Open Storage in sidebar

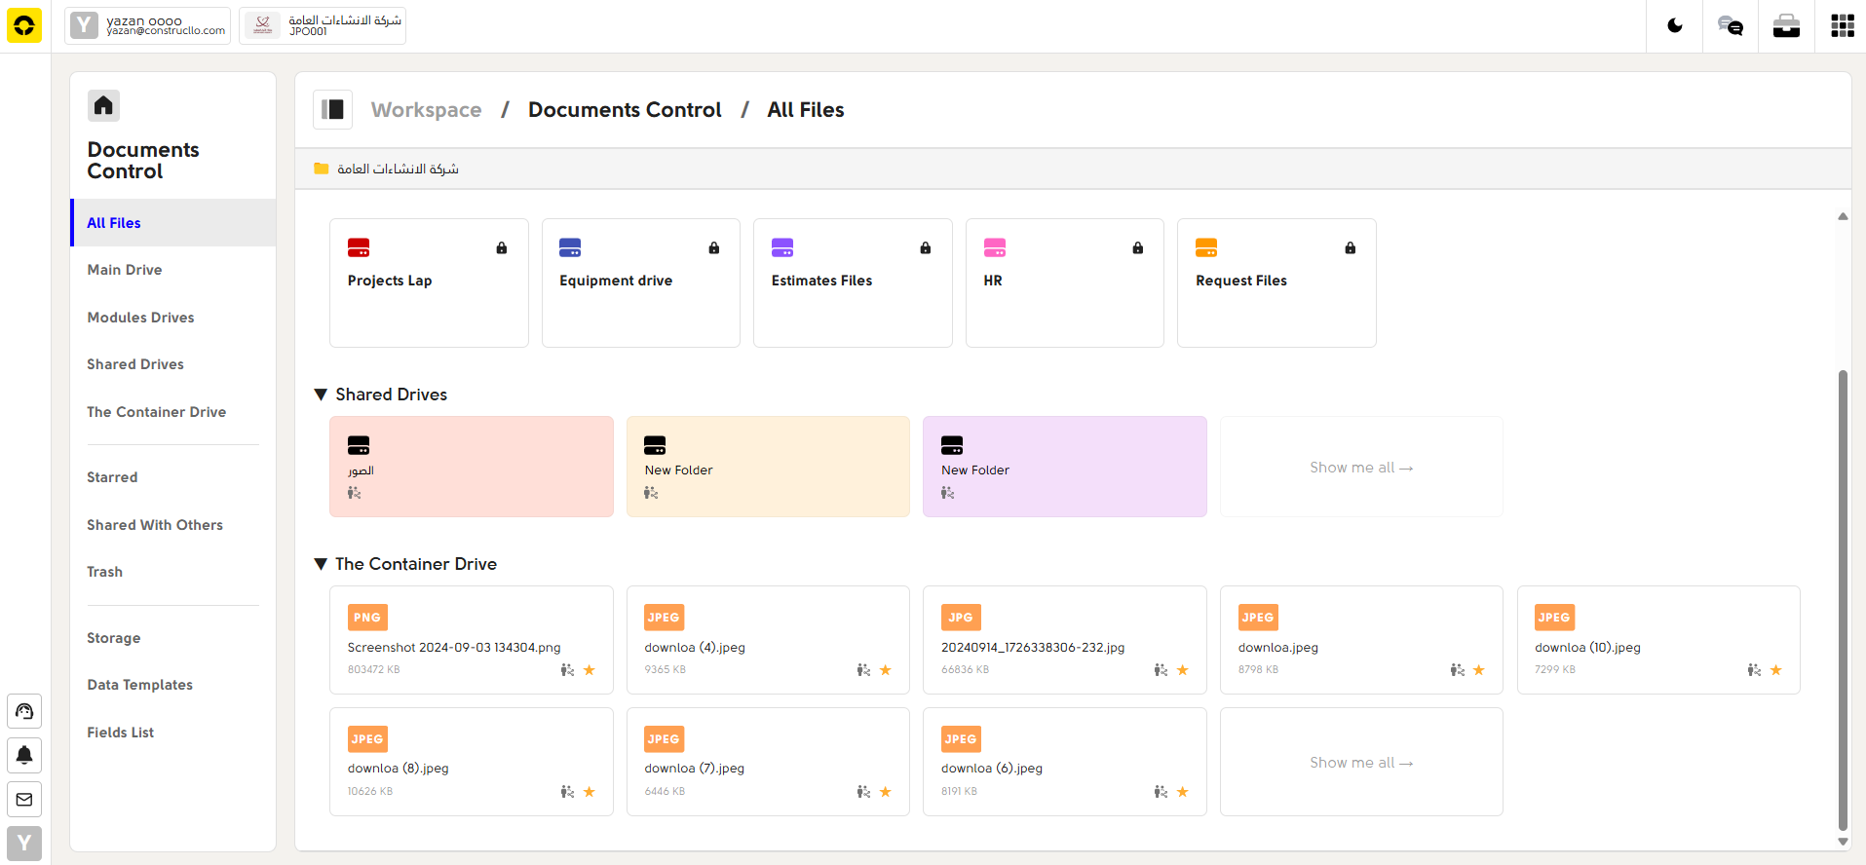173,638
